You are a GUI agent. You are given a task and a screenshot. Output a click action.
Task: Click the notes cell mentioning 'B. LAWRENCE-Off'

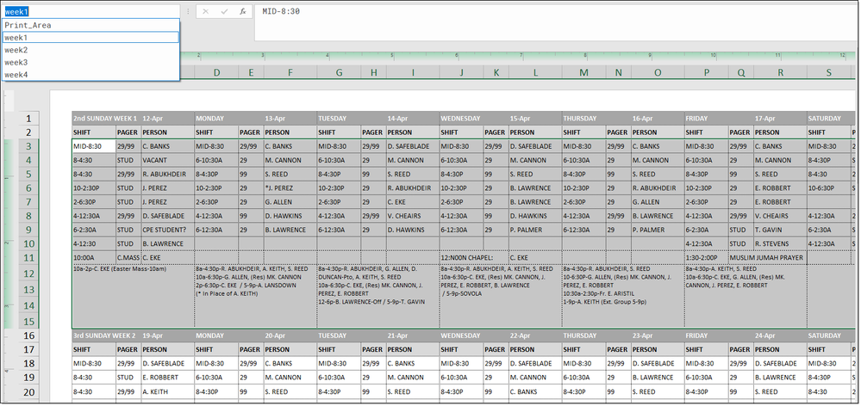[x=378, y=297]
